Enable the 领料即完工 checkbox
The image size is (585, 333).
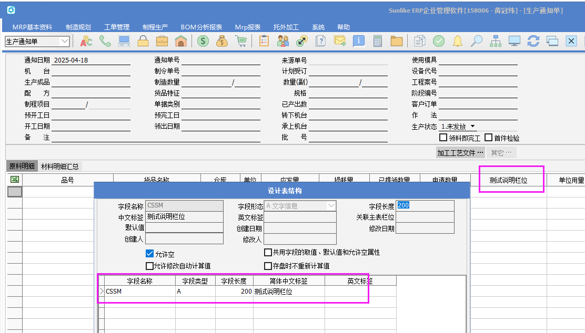pos(443,138)
